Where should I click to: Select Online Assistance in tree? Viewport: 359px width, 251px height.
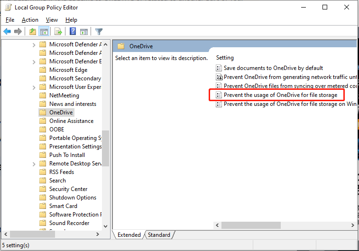click(x=72, y=121)
